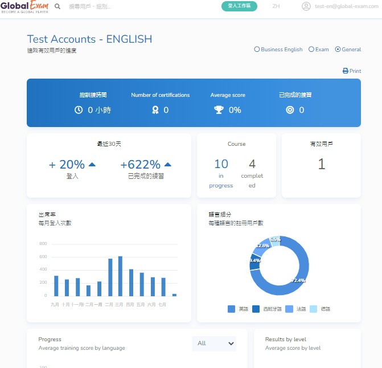Click the trophy average score icon

(x=219, y=110)
